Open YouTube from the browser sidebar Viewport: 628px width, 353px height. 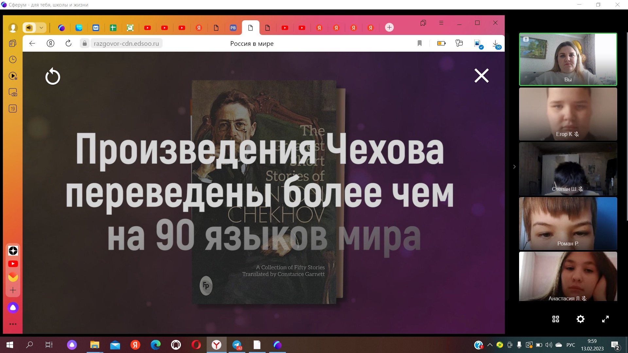(x=13, y=264)
